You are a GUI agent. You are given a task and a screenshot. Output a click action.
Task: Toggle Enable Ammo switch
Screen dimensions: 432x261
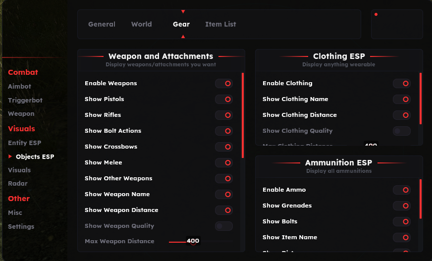pos(402,190)
